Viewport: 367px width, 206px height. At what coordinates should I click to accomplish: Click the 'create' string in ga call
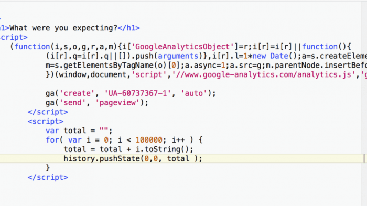click(x=77, y=93)
